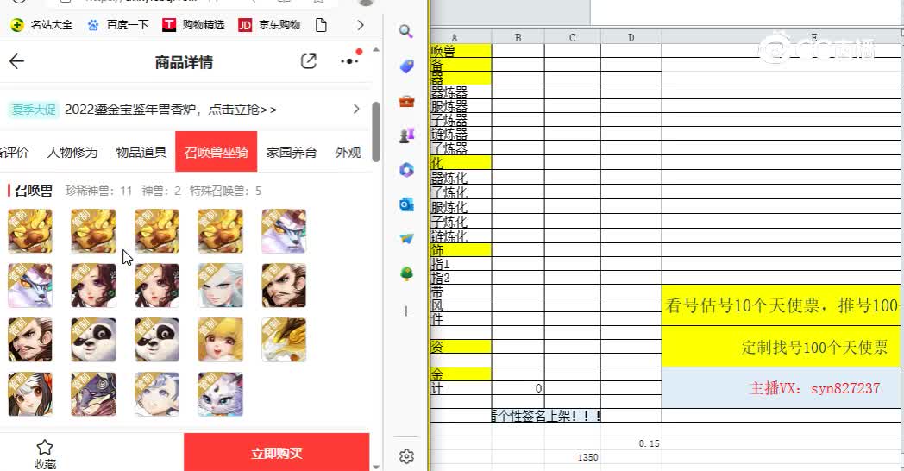The image size is (904, 471).
Task: Switch to the 物品道具 tab
Action: click(x=141, y=152)
